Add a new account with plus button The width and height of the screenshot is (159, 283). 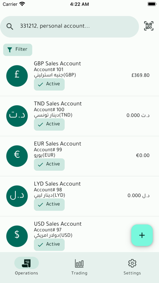pos(142,235)
